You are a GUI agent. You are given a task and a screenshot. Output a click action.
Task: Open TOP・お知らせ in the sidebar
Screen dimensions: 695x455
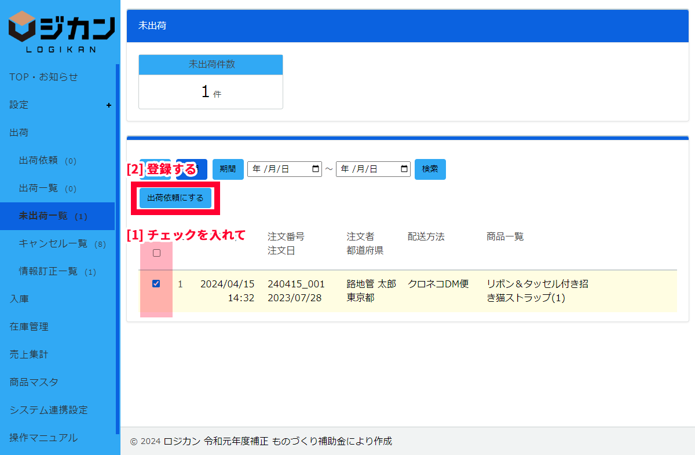tap(43, 77)
